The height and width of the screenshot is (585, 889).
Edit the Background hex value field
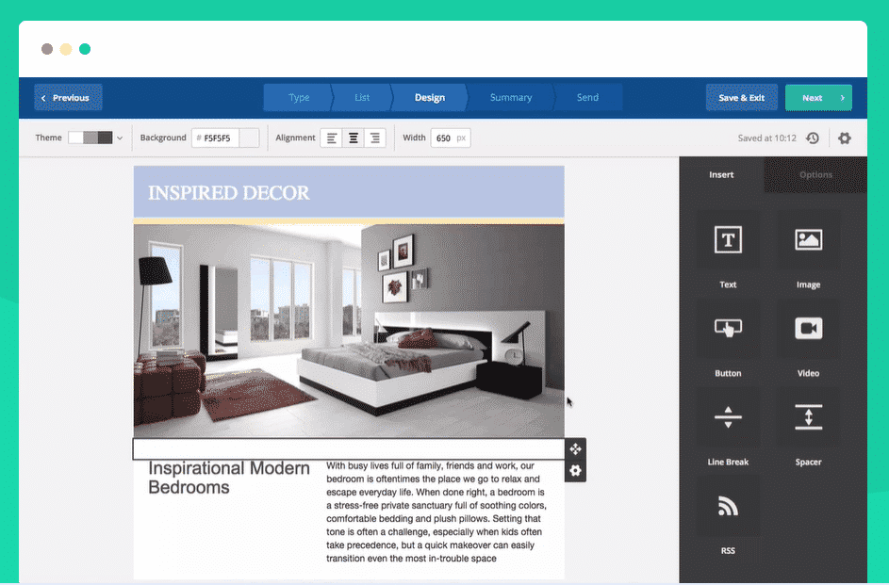point(216,138)
